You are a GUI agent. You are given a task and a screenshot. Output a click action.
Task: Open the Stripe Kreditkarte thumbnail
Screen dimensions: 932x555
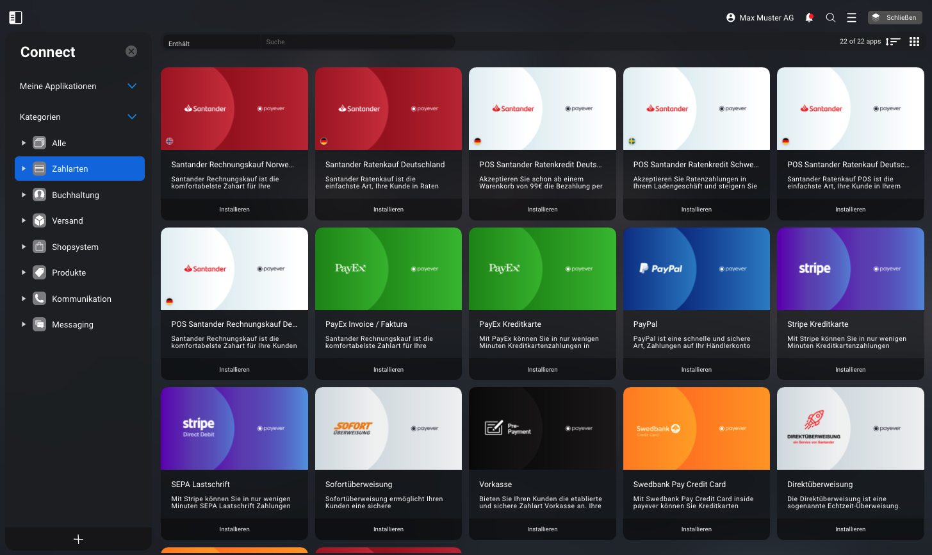(851, 269)
